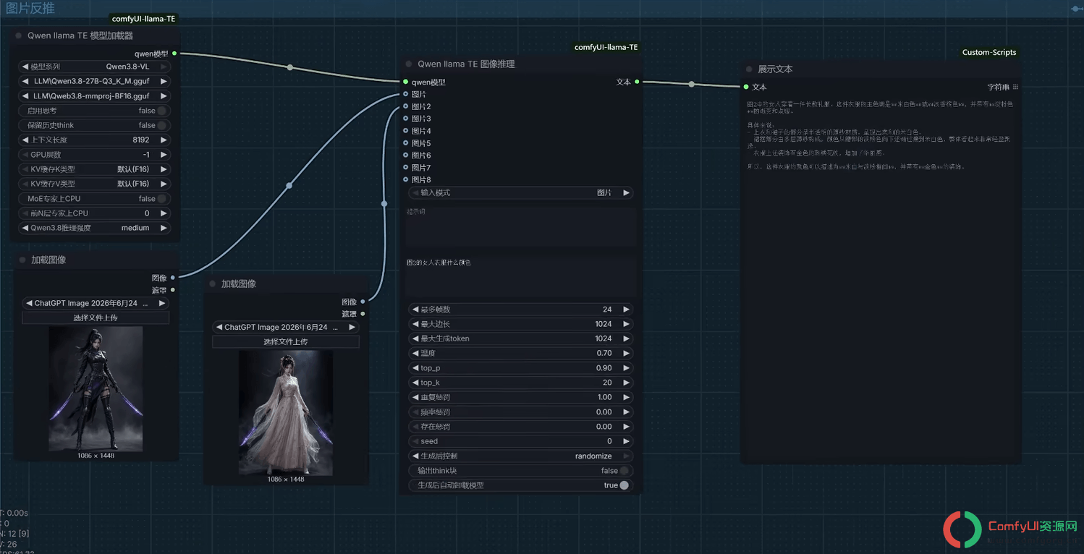Open the 生成后控制 dropdown showing randomize
This screenshot has width=1084, height=554.
(521, 456)
